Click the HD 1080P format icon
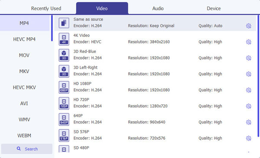The width and height of the screenshot is (260, 158). [64, 87]
